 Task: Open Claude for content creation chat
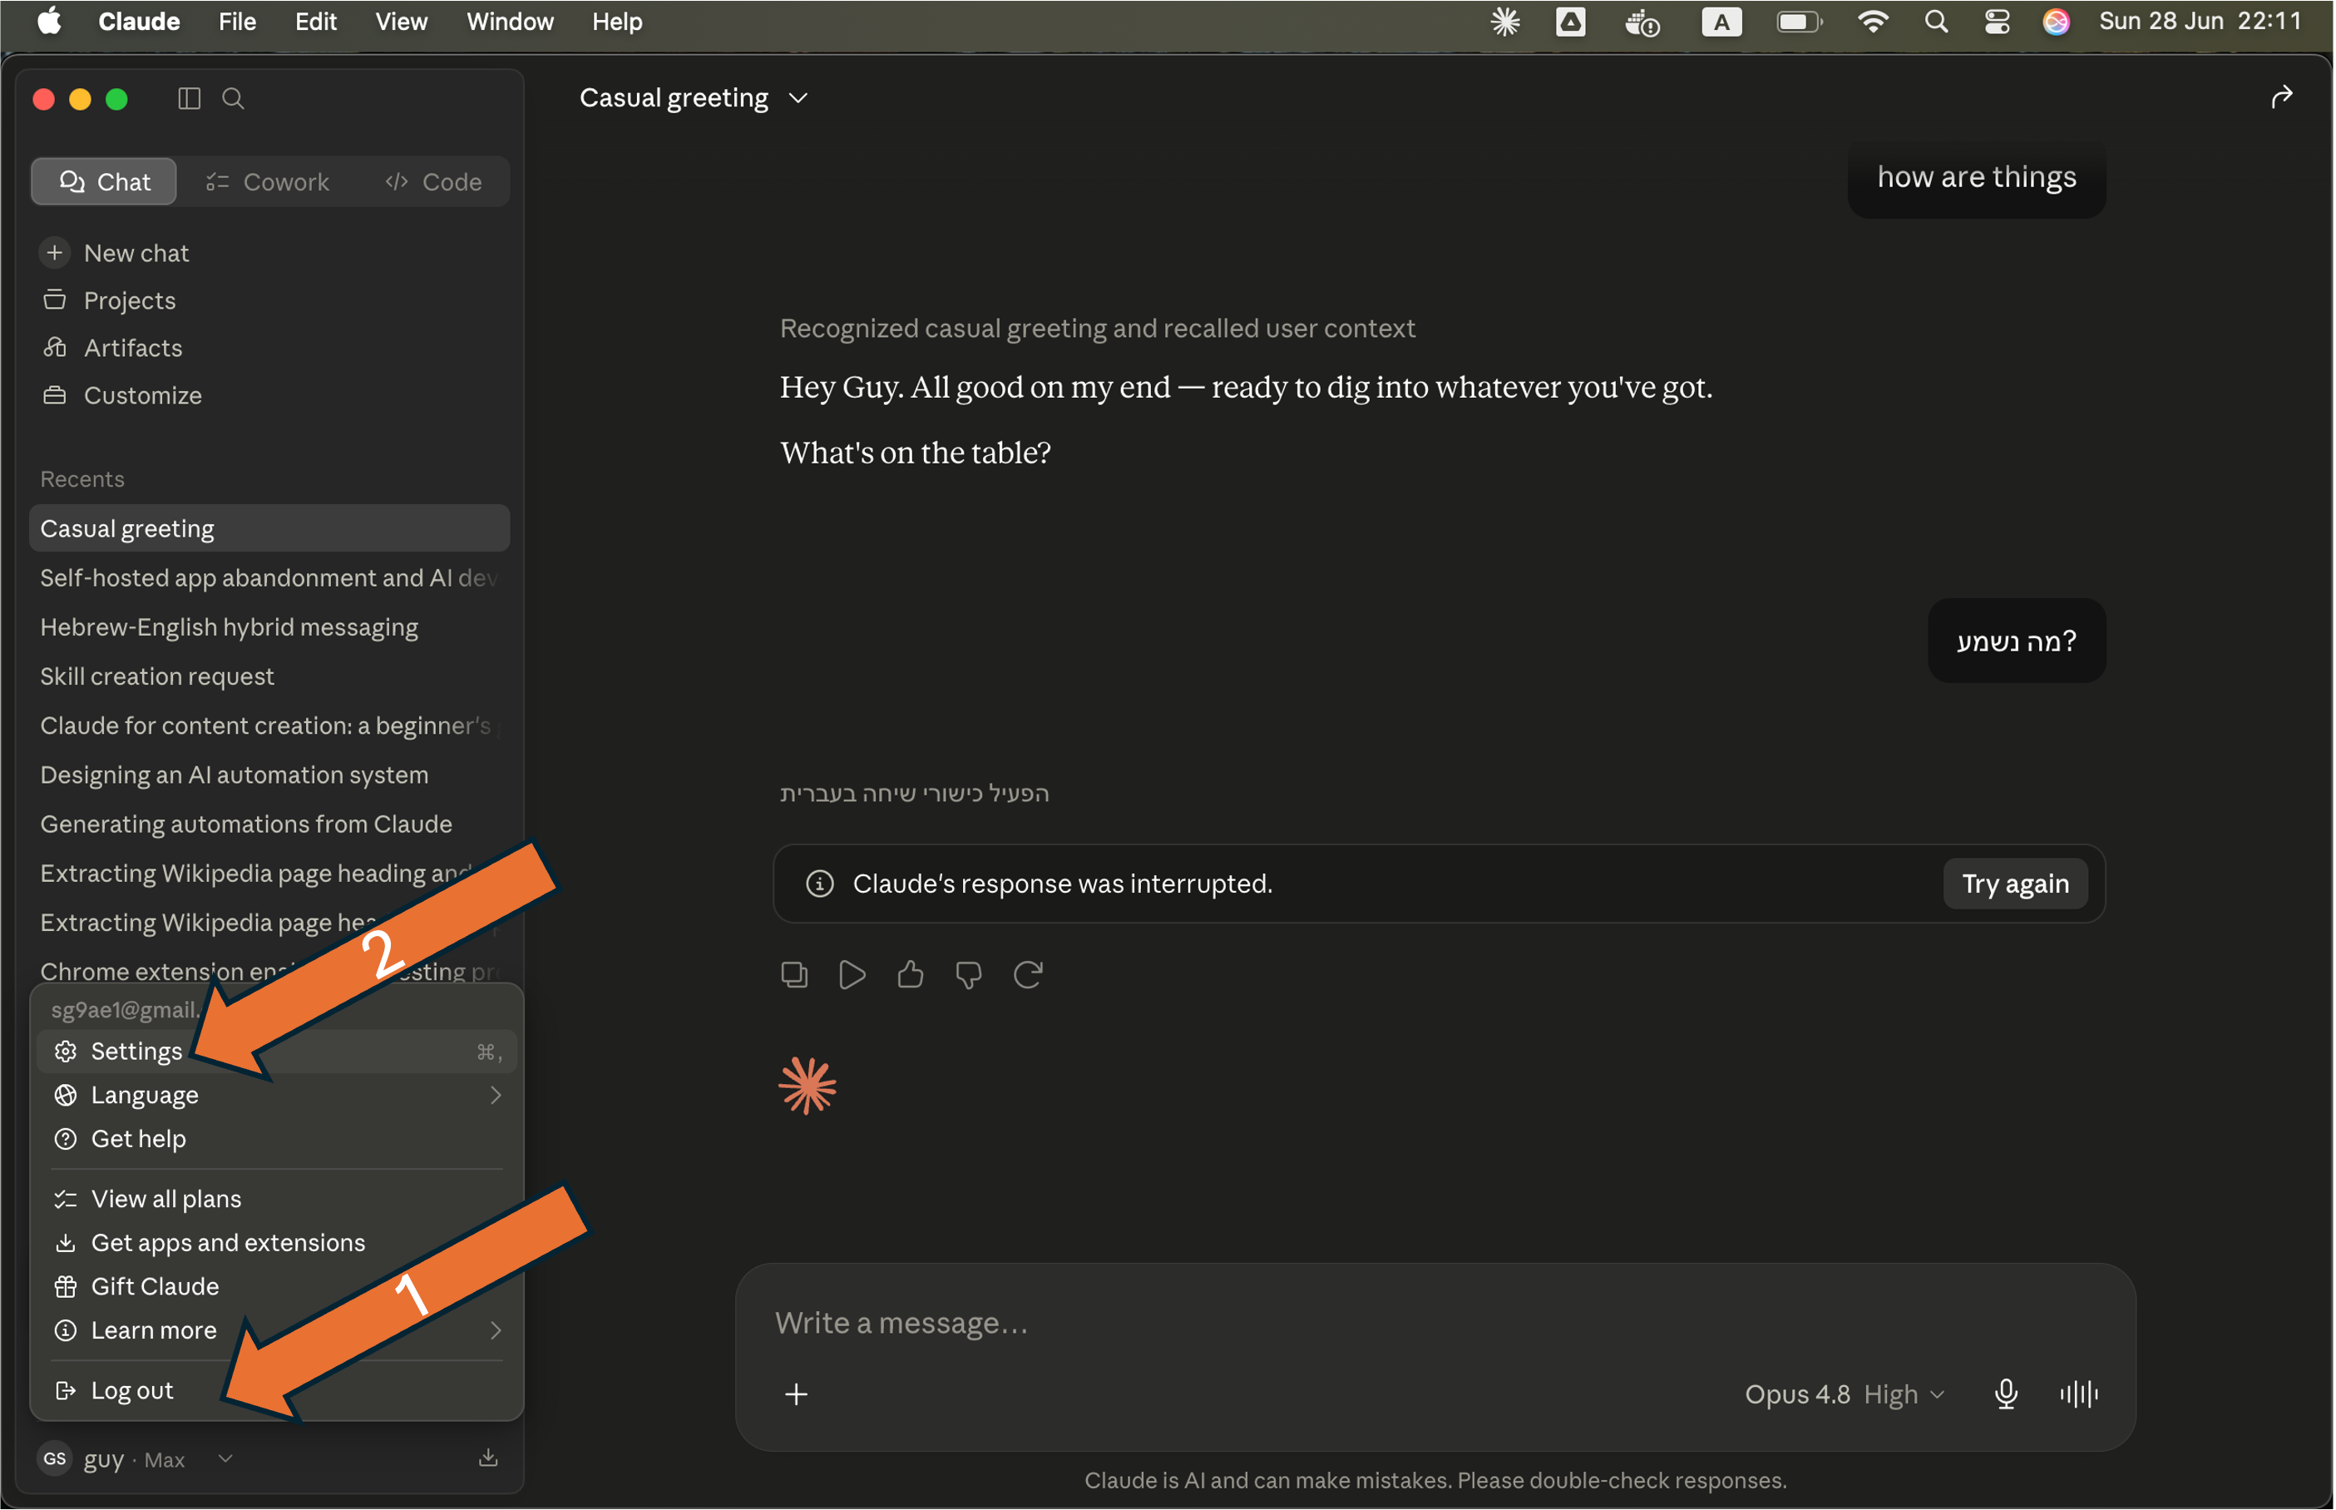pos(269,725)
